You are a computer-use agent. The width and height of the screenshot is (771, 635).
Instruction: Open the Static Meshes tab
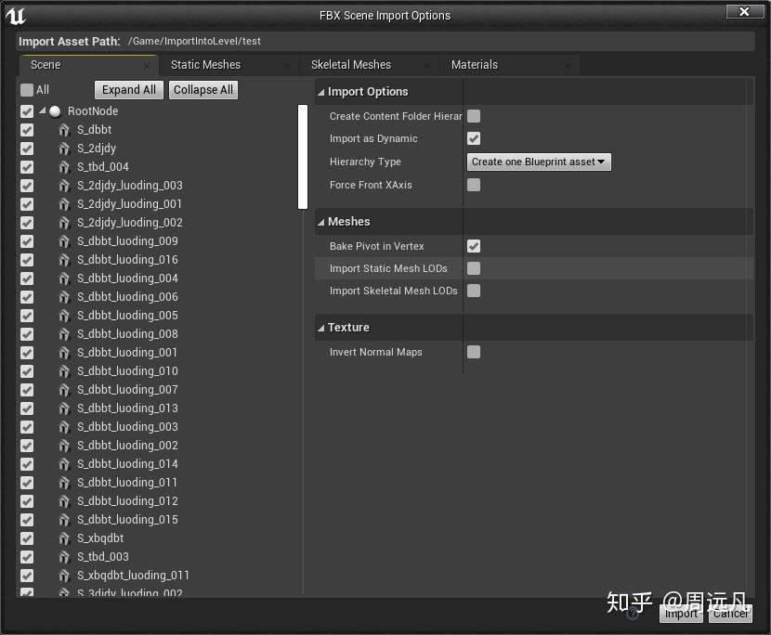[203, 65]
